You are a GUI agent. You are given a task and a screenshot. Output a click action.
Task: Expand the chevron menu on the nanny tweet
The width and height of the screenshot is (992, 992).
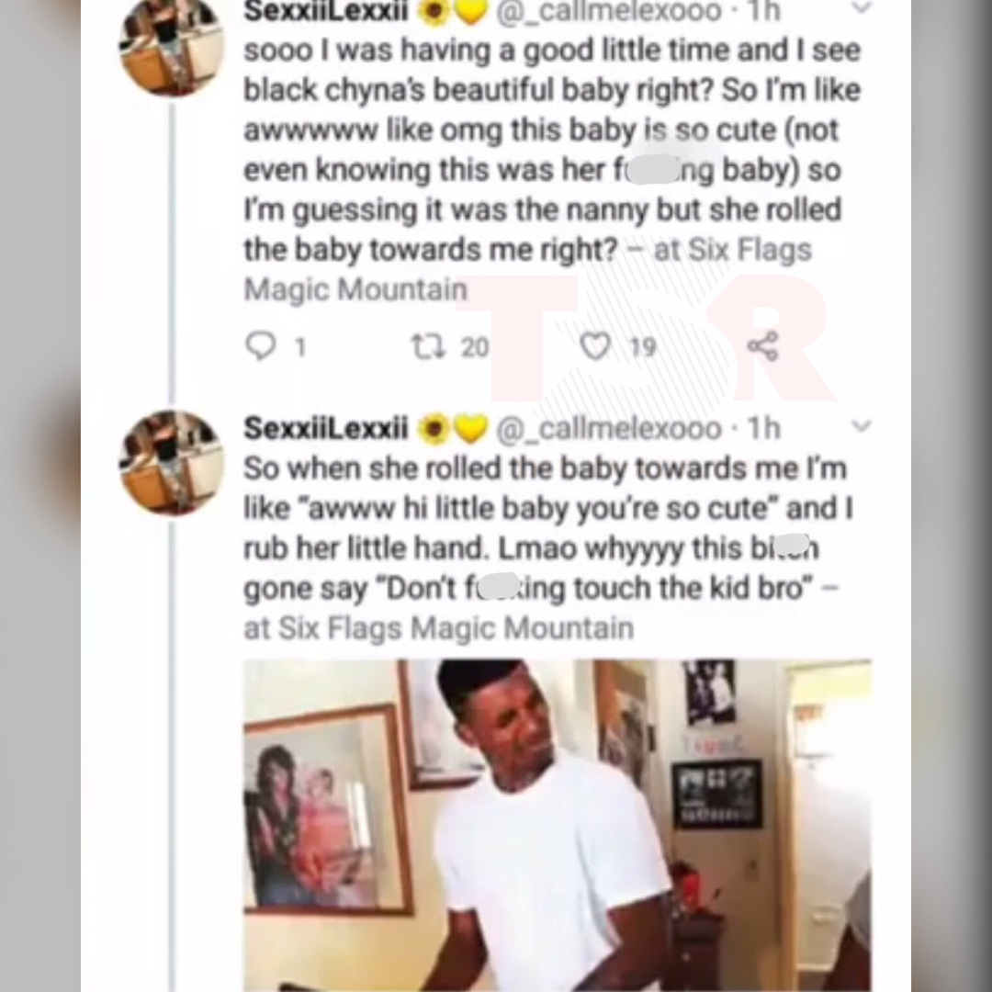(x=862, y=8)
